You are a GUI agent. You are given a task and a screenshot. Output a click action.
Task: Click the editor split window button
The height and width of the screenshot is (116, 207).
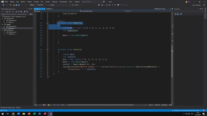click(172, 11)
